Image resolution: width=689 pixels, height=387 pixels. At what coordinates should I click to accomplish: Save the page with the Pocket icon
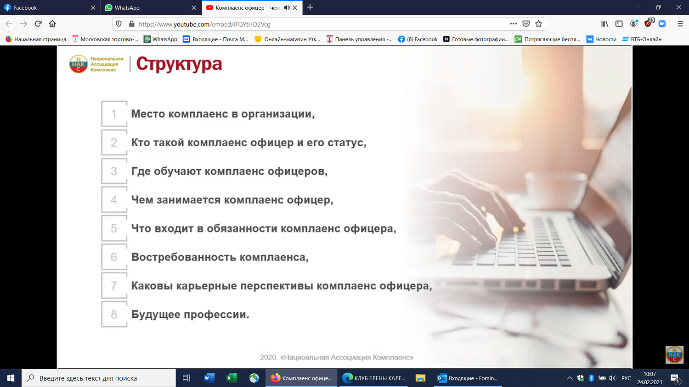point(526,24)
